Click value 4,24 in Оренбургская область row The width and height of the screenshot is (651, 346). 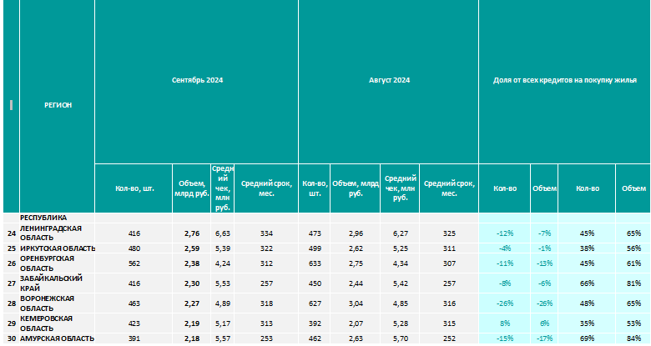point(223,263)
